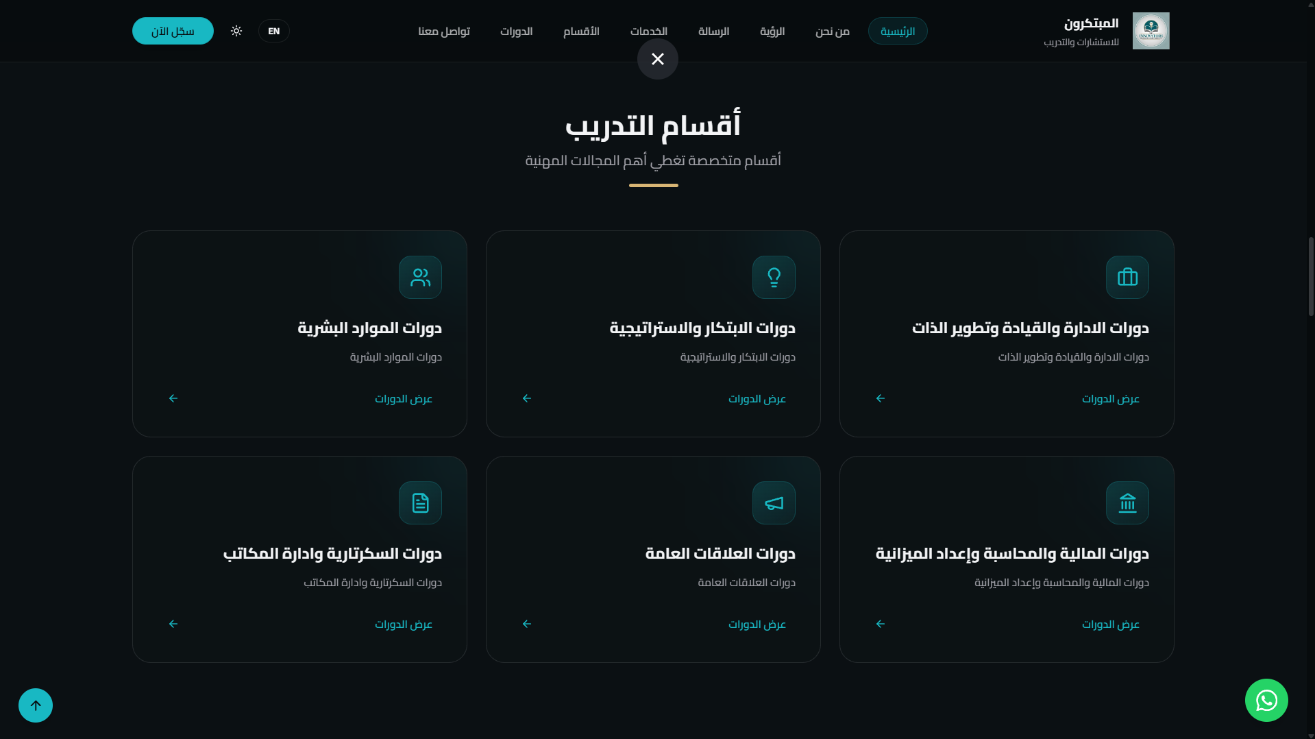1315x739 pixels.
Task: Click عرض الدورات link in human resources card
Action: pyautogui.click(x=404, y=399)
